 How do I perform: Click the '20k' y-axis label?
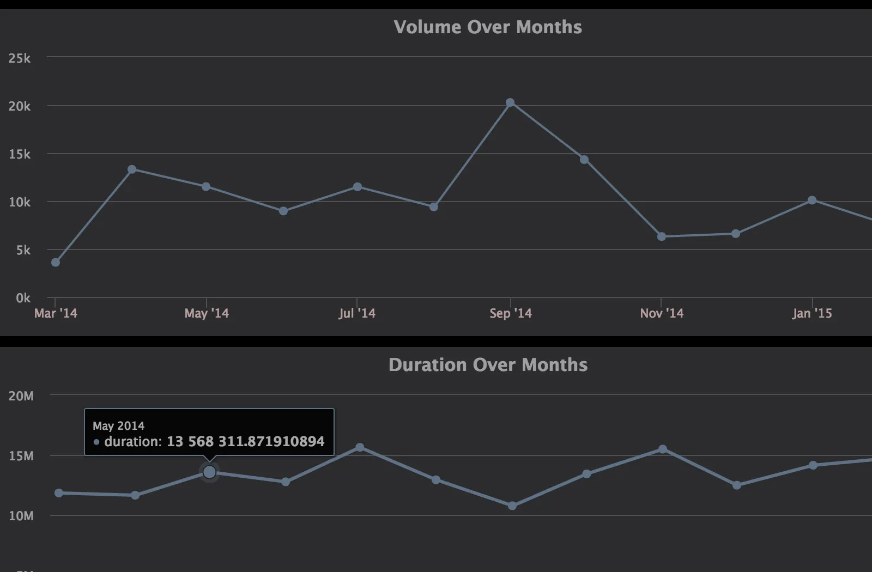click(x=20, y=106)
